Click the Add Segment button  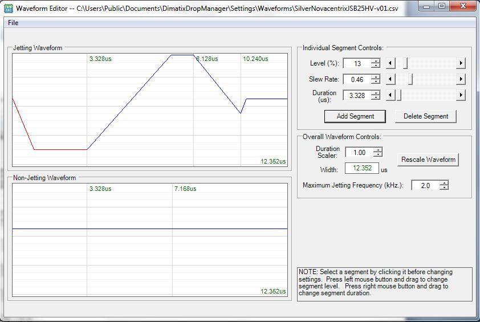click(x=355, y=116)
